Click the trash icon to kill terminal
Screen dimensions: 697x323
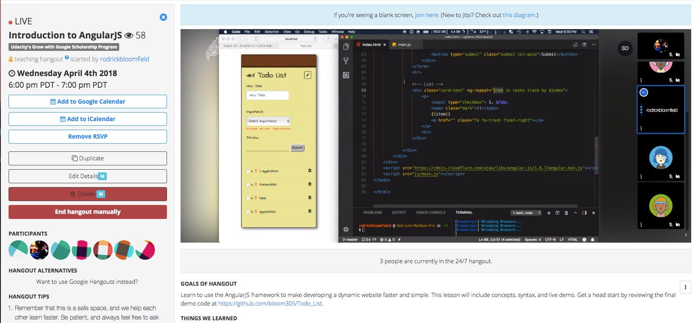[566, 213]
